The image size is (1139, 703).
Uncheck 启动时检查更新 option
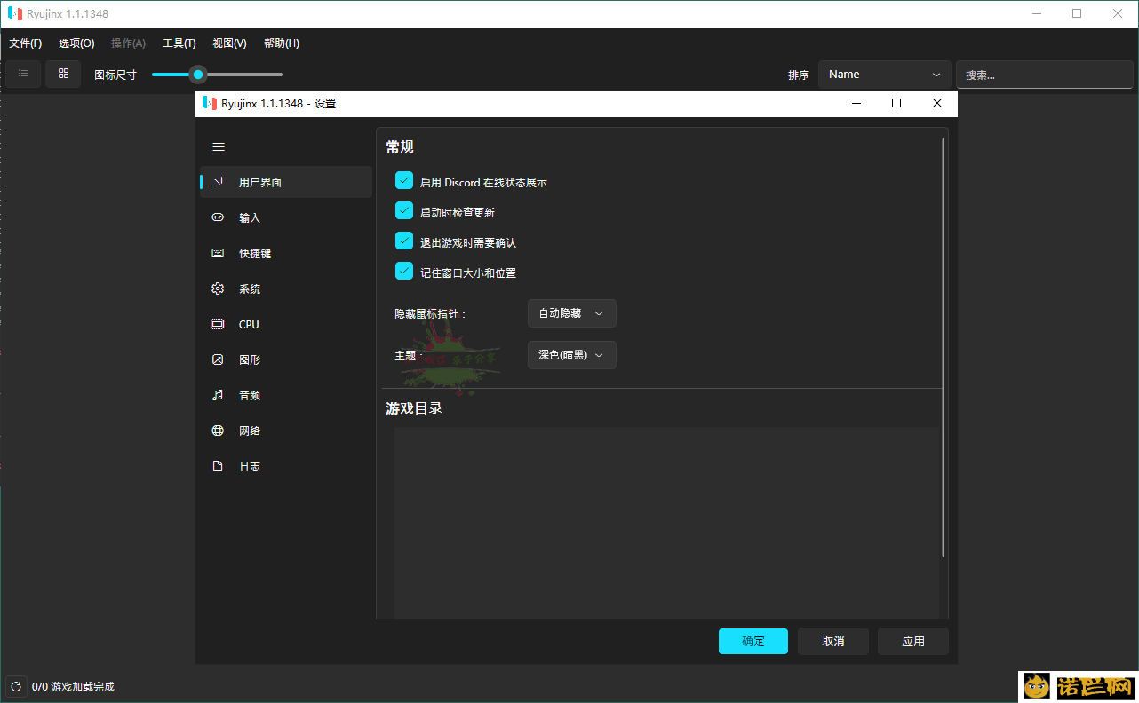pyautogui.click(x=404, y=211)
